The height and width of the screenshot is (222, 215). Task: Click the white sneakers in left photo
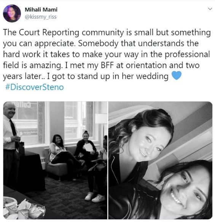[95, 197]
